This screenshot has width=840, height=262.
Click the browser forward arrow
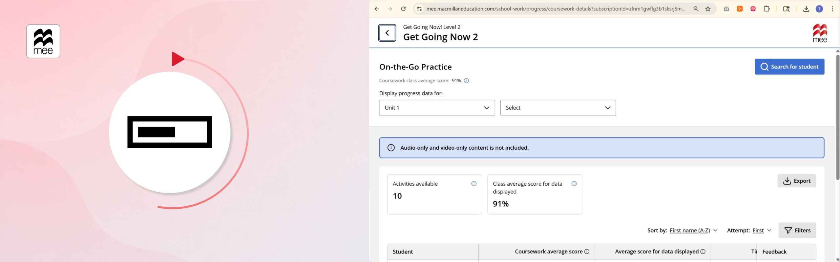[390, 9]
